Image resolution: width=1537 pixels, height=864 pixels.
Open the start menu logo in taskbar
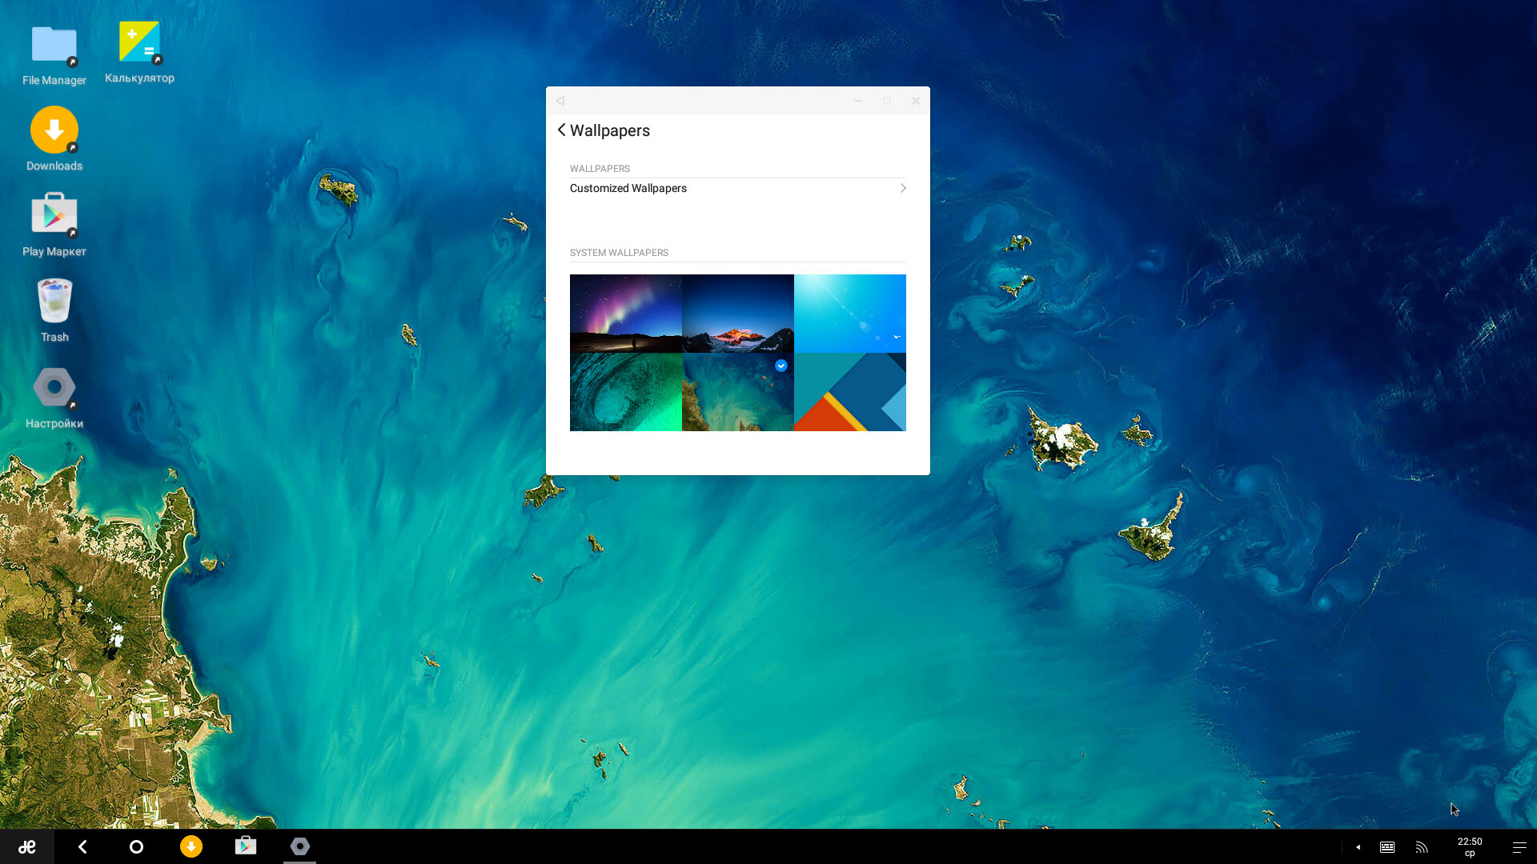(x=27, y=846)
